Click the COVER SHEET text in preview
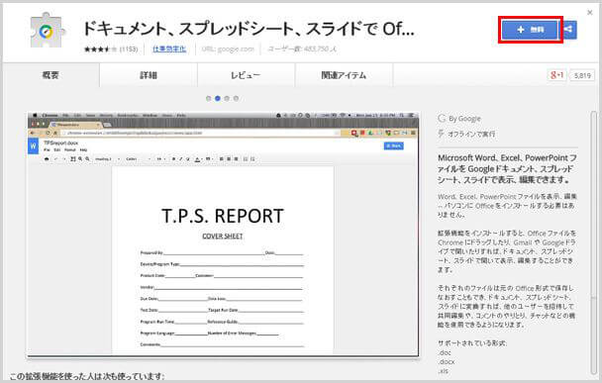Screen dimensions: 602x383 [x=223, y=237]
